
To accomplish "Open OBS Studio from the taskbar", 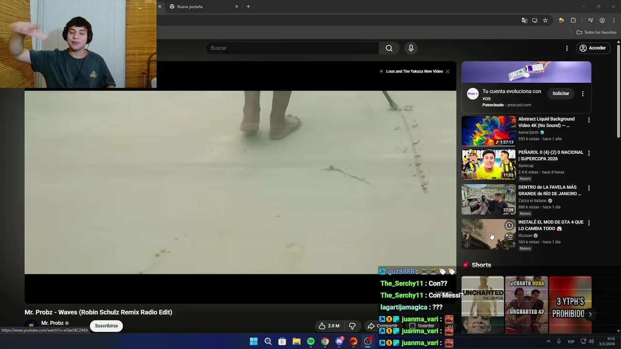I will point(368,342).
